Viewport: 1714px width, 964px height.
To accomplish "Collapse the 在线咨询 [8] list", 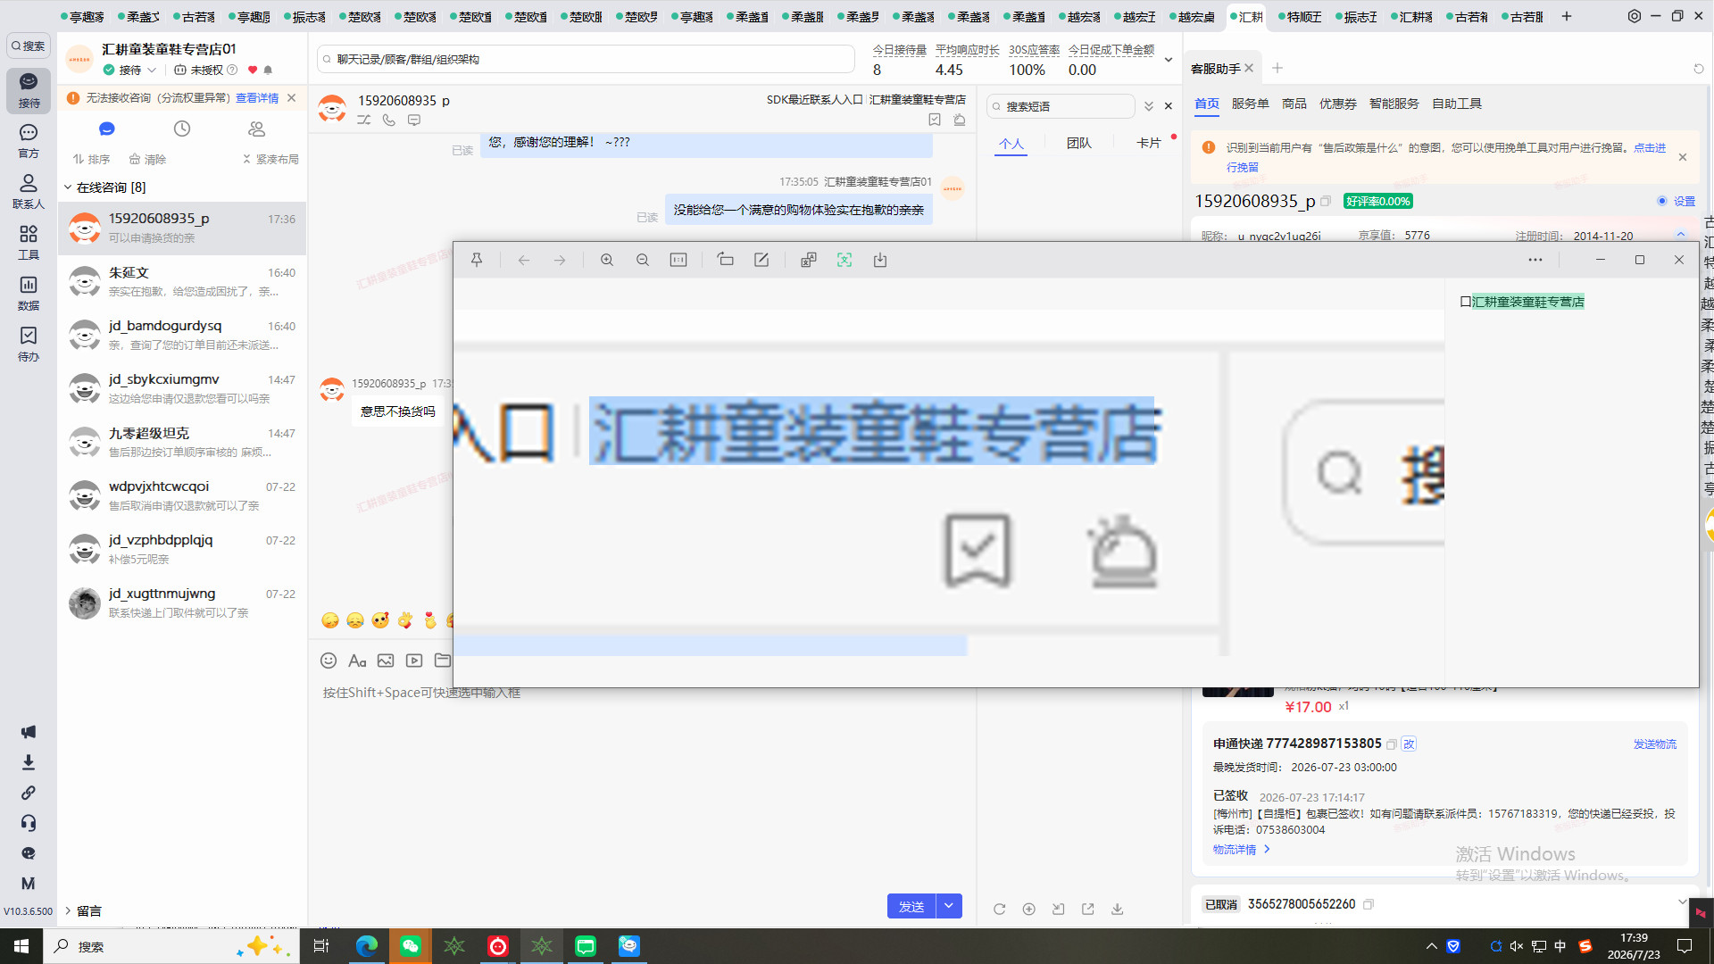I will [x=68, y=187].
